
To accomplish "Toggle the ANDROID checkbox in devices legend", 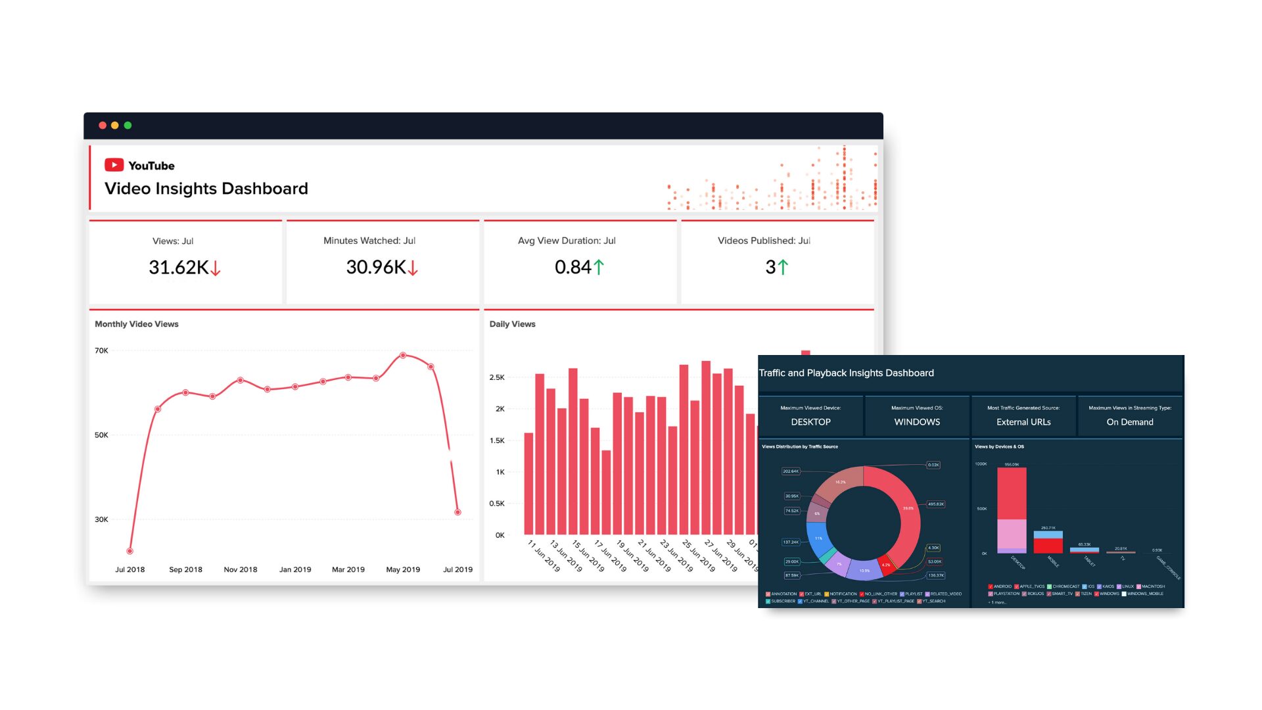I will pyautogui.click(x=991, y=586).
